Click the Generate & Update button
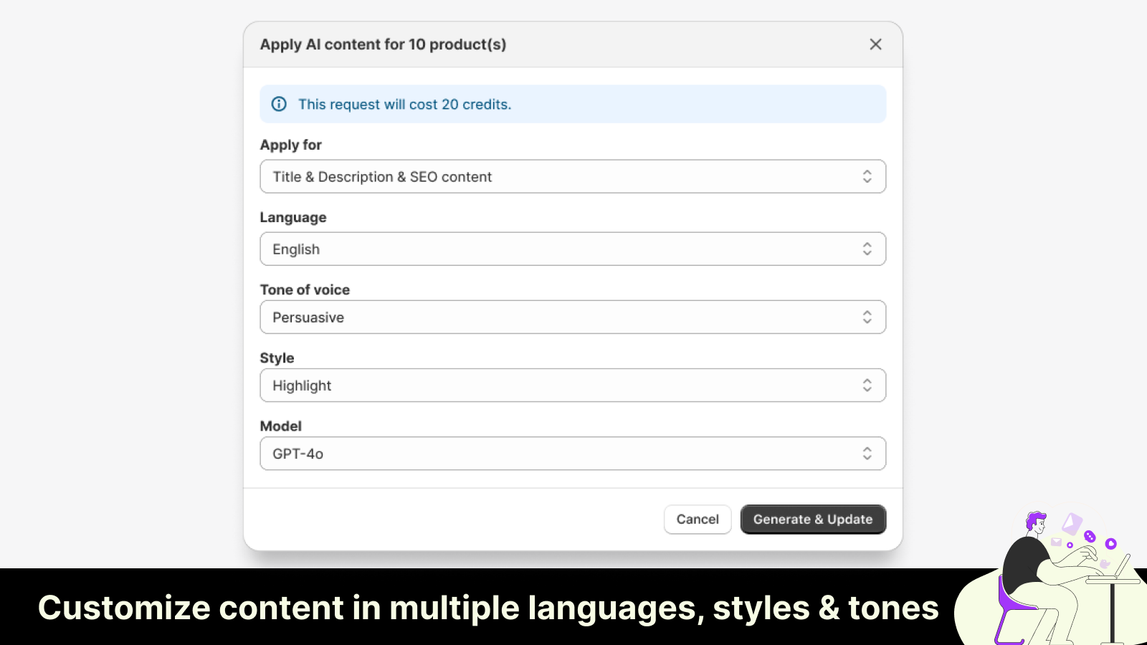The image size is (1147, 645). 813,519
